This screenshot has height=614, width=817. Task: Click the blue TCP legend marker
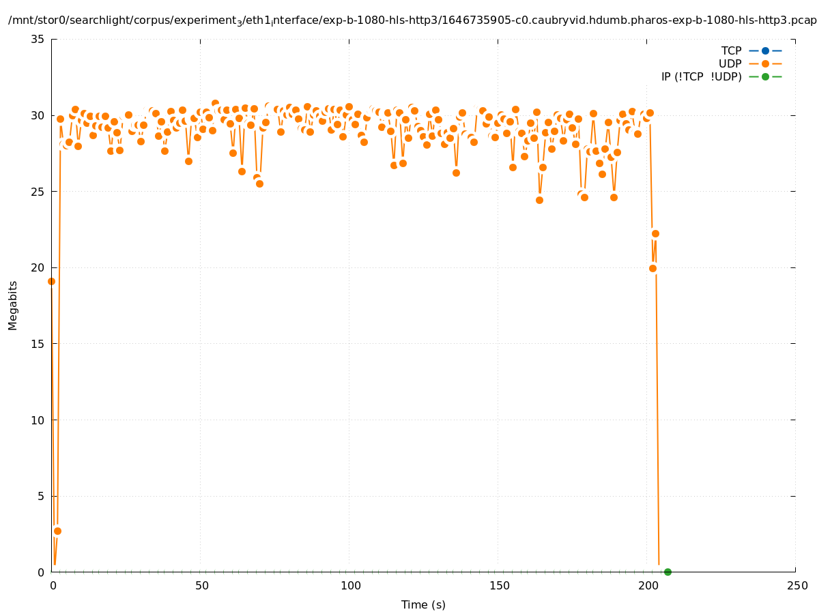click(765, 50)
